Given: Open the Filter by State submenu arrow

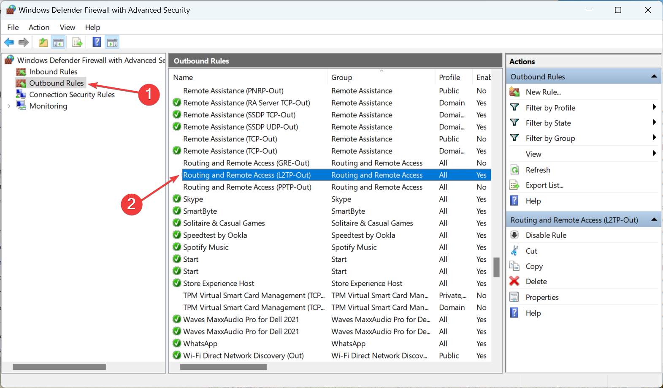Looking at the screenshot, I should (x=654, y=122).
